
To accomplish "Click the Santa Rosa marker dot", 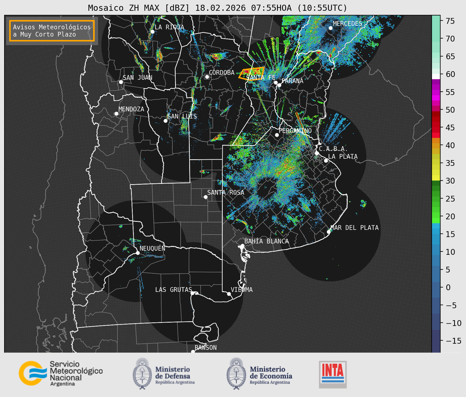I will click(206, 197).
